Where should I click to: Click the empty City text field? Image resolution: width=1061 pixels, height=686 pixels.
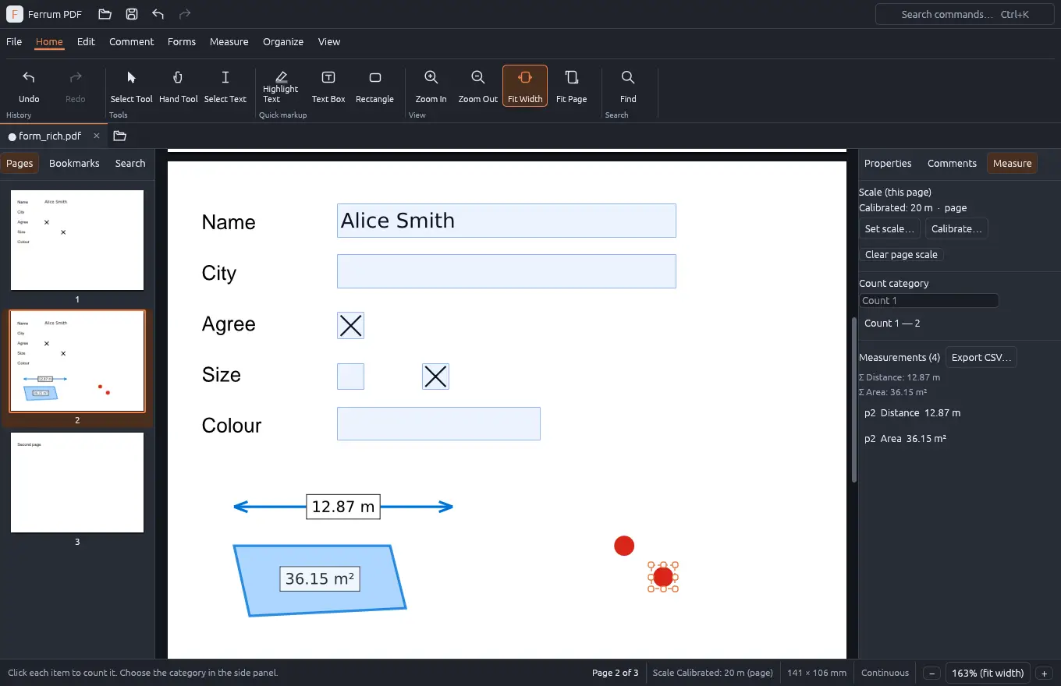(x=506, y=271)
